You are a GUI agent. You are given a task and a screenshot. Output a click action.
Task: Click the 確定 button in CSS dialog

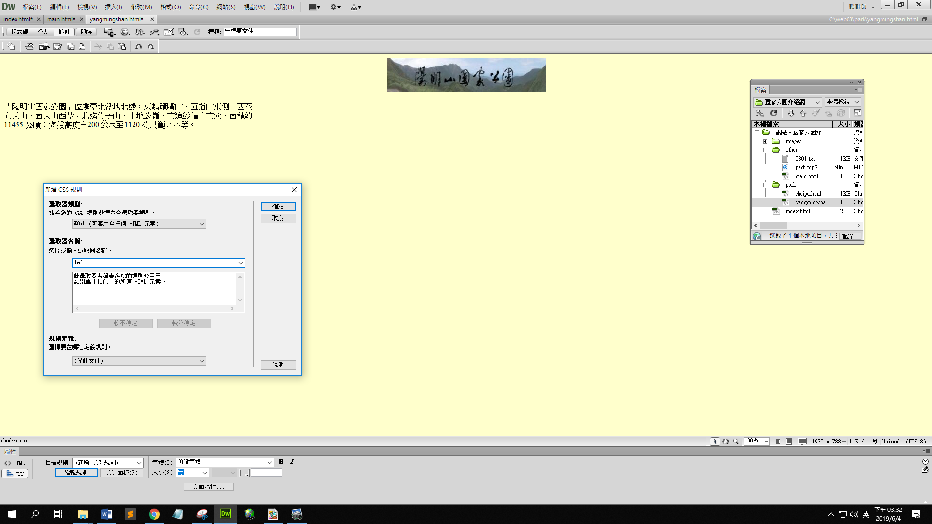tap(278, 206)
